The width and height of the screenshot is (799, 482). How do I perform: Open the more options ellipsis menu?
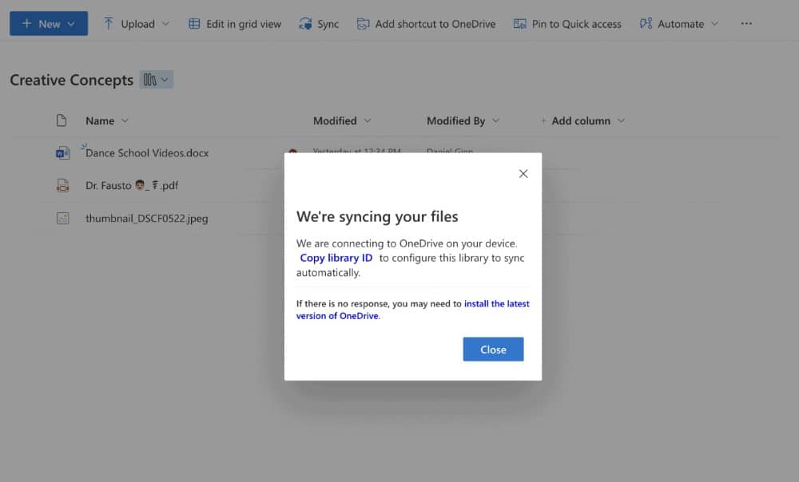click(x=746, y=24)
